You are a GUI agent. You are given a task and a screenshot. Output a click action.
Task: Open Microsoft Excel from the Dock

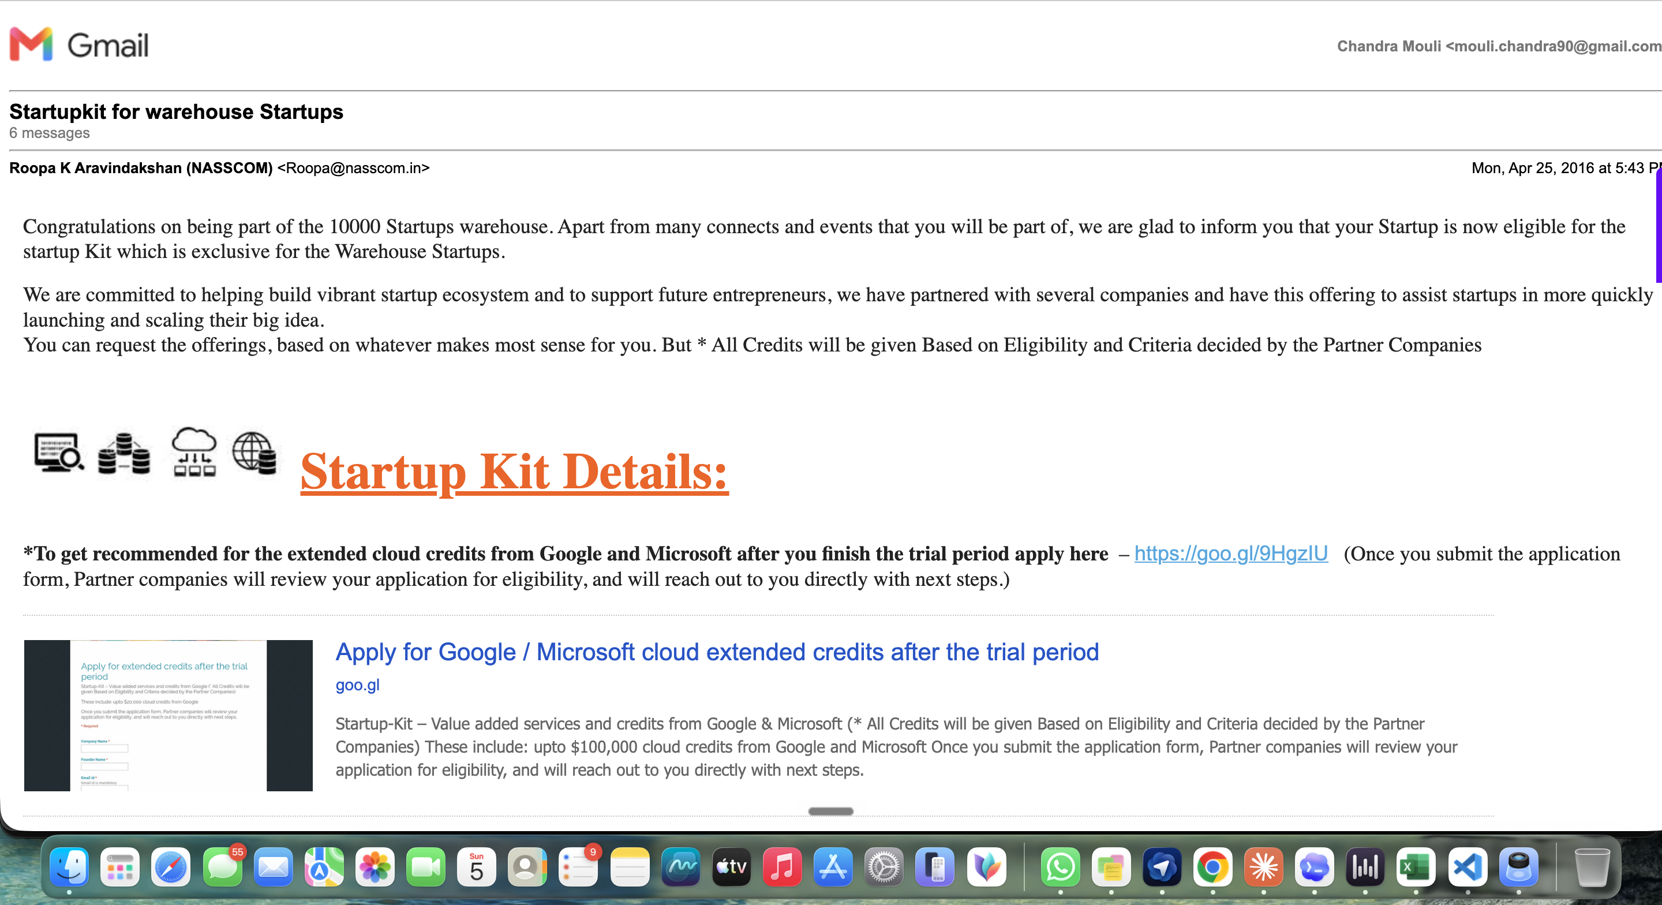tap(1416, 867)
